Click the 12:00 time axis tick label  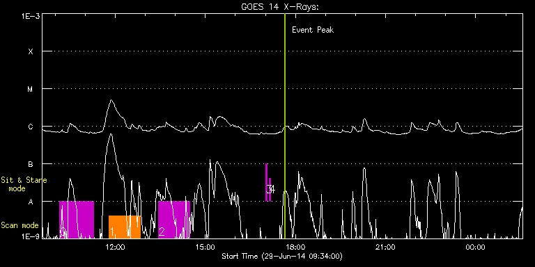click(x=115, y=247)
